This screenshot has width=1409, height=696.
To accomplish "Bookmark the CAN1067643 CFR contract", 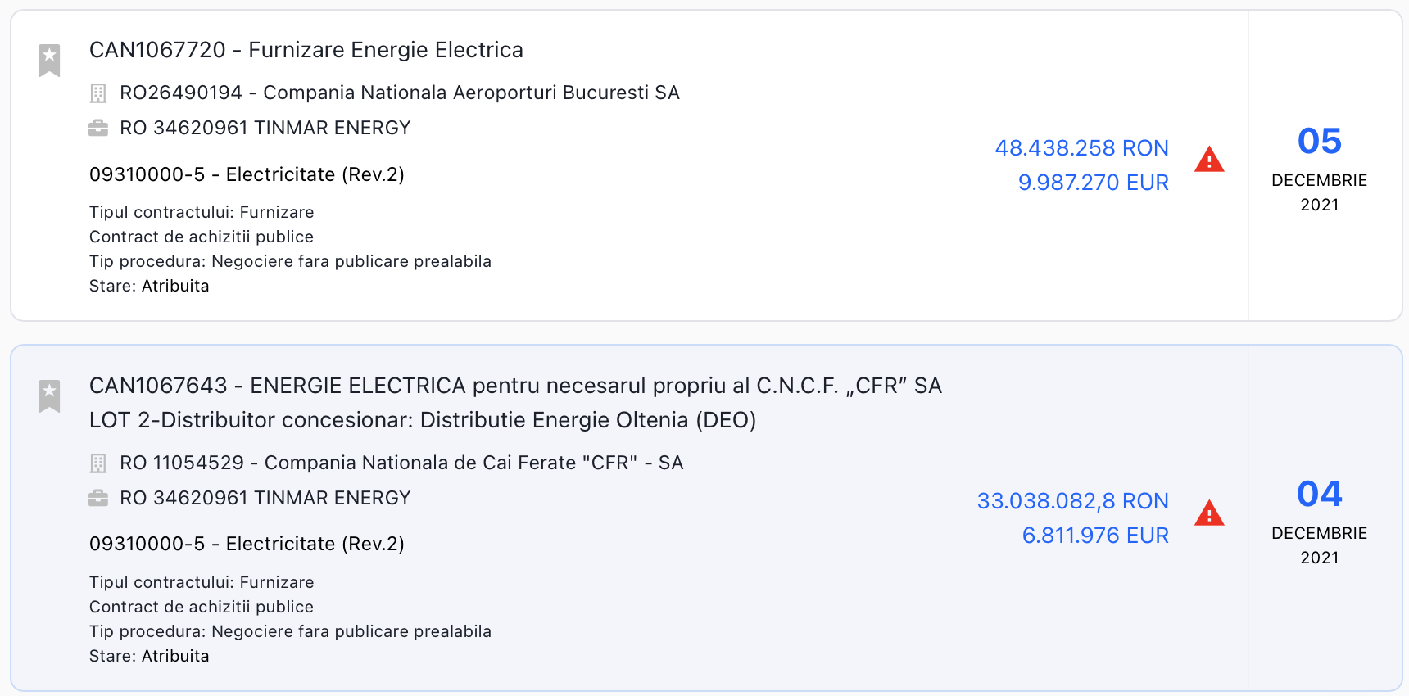I will (x=50, y=396).
